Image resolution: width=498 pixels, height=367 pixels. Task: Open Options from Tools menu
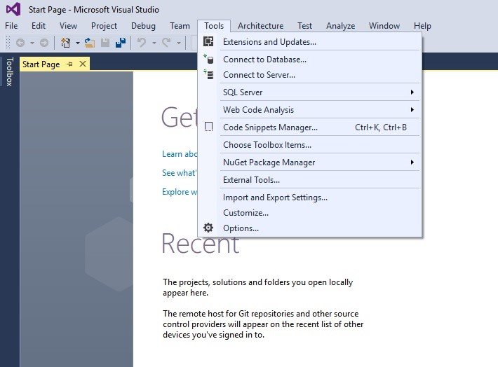coord(310,228)
